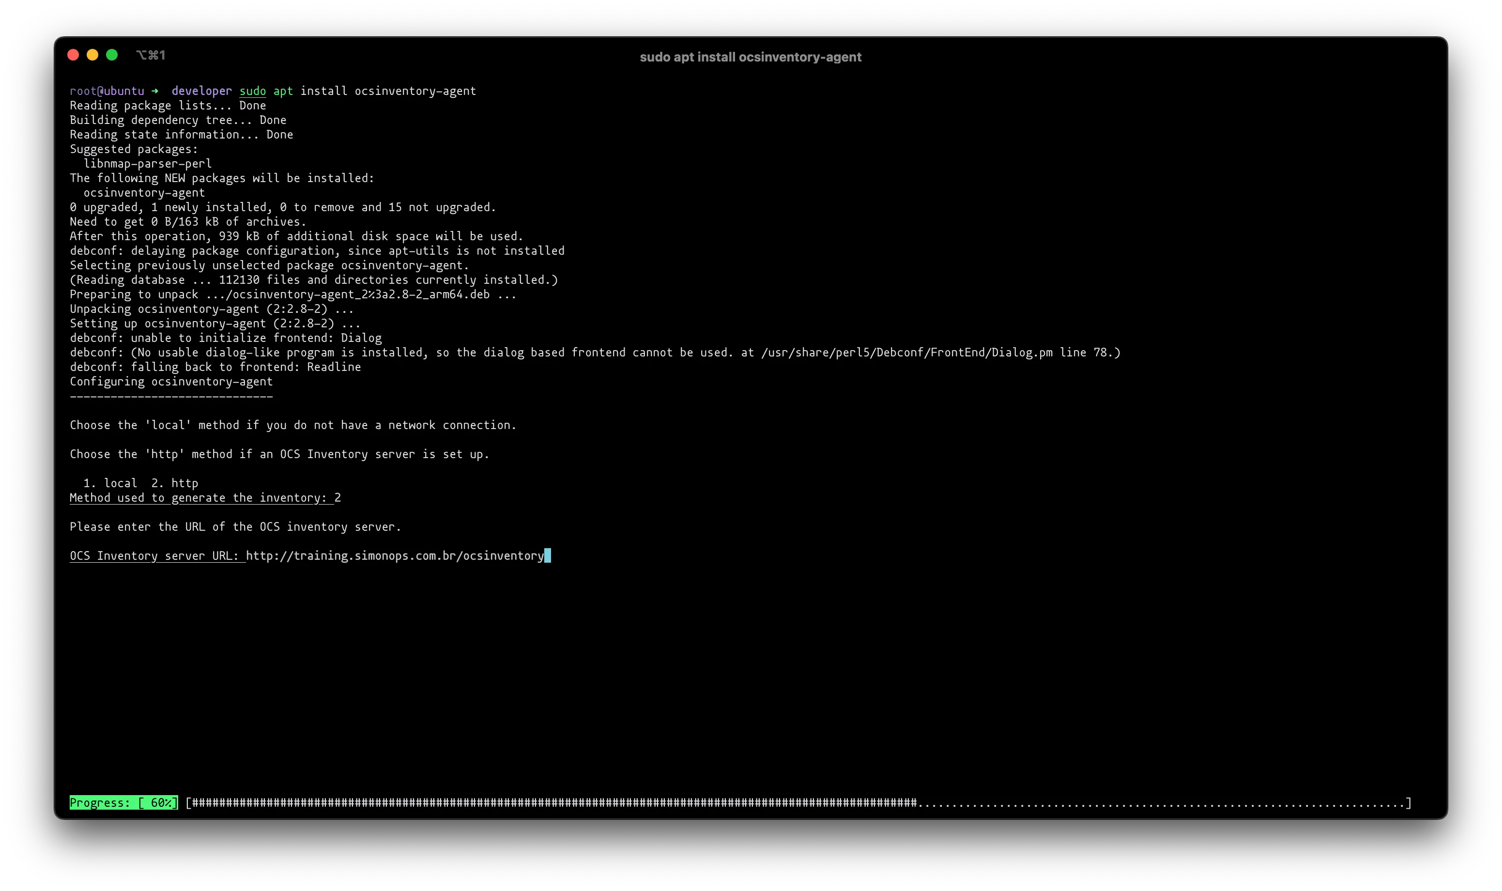This screenshot has width=1502, height=891.
Task: Click the red close window button
Action: pyautogui.click(x=73, y=55)
